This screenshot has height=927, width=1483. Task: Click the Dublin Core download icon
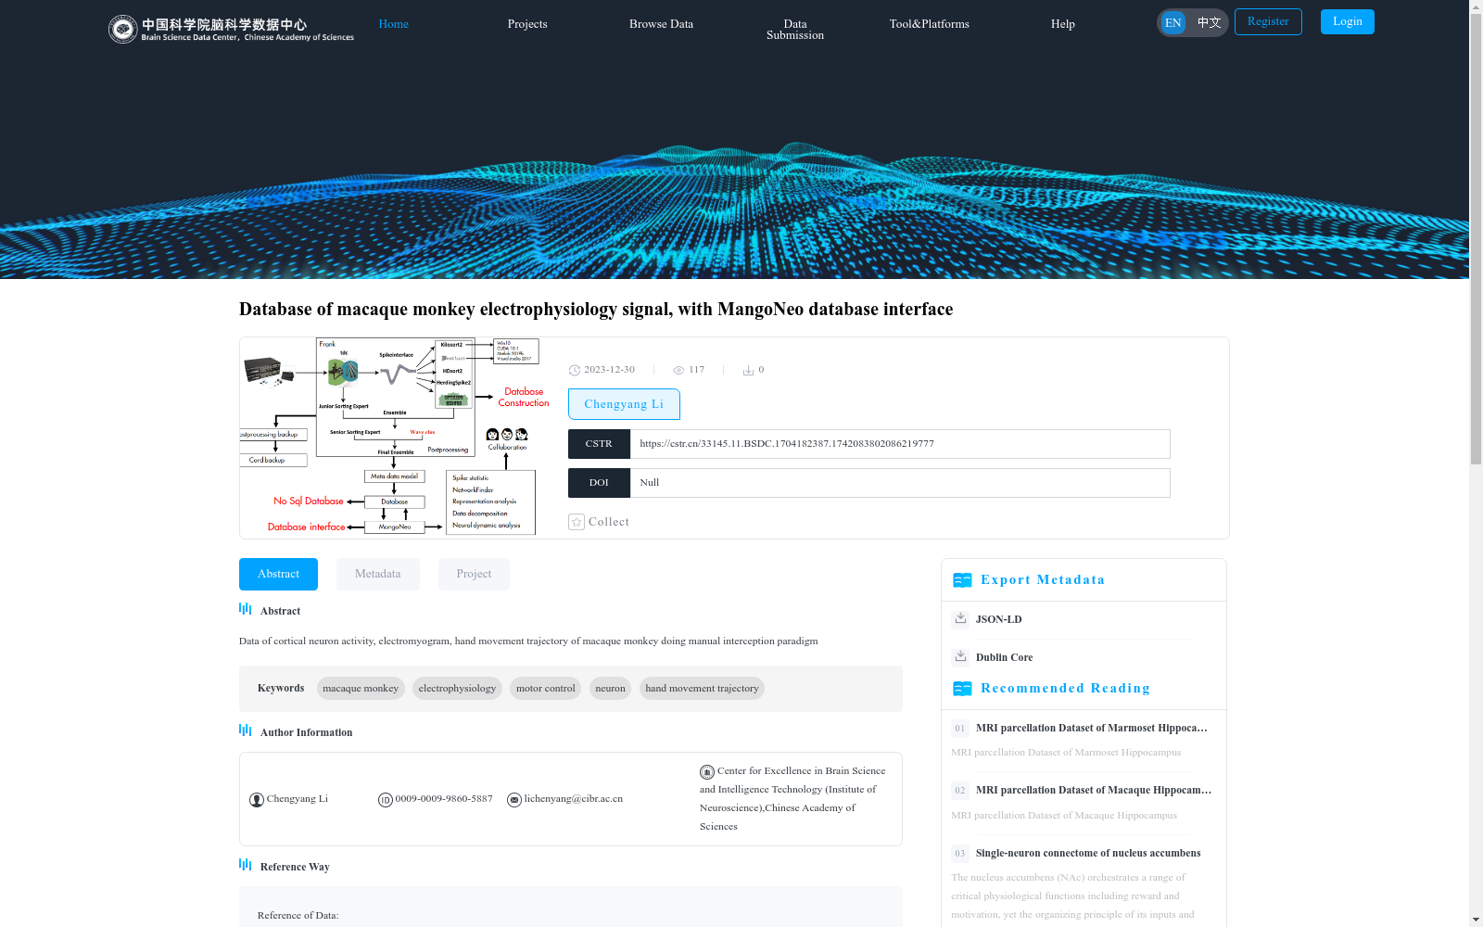click(960, 656)
